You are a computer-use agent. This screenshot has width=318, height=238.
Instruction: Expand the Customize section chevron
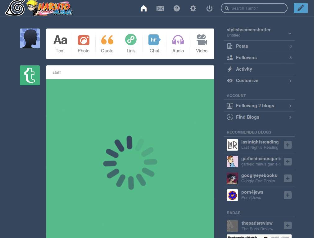(290, 81)
